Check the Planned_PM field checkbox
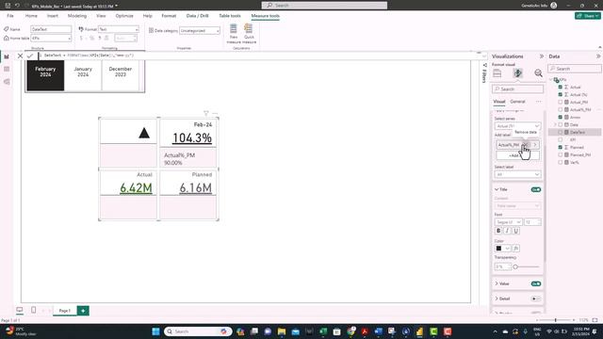Image resolution: width=603 pixels, height=339 pixels. pos(560,154)
